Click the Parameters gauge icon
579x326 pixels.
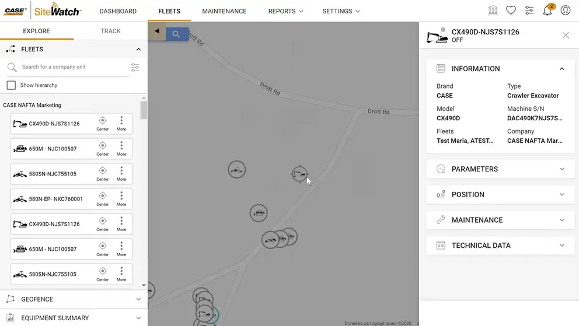(x=441, y=169)
